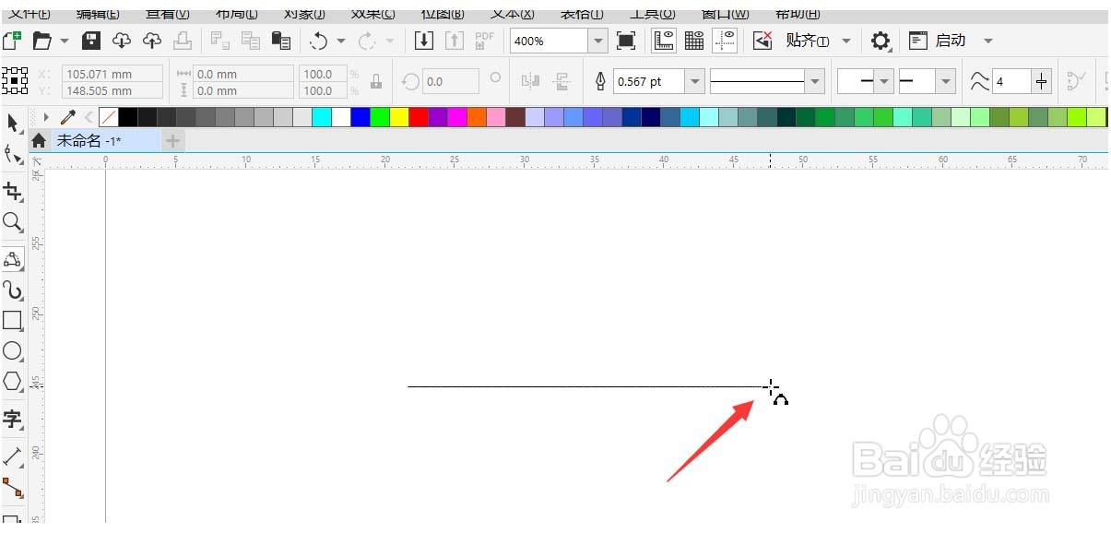Click the palette flyout arrow beside the eyedropper
The width and height of the screenshot is (1111, 533).
[47, 117]
